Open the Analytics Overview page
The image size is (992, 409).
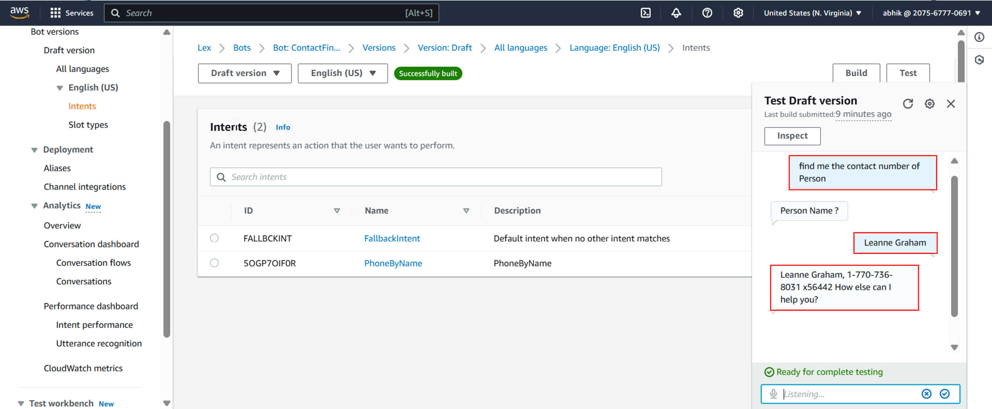point(62,225)
